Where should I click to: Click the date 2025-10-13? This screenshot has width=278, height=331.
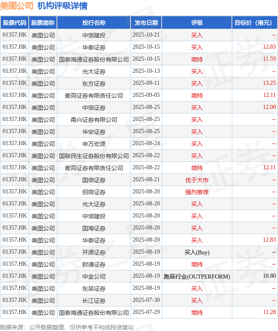pos(146,71)
